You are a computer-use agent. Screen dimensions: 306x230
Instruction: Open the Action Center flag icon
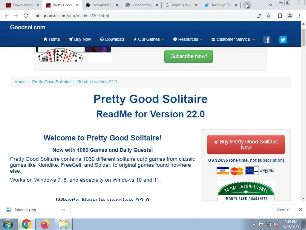click(261, 224)
